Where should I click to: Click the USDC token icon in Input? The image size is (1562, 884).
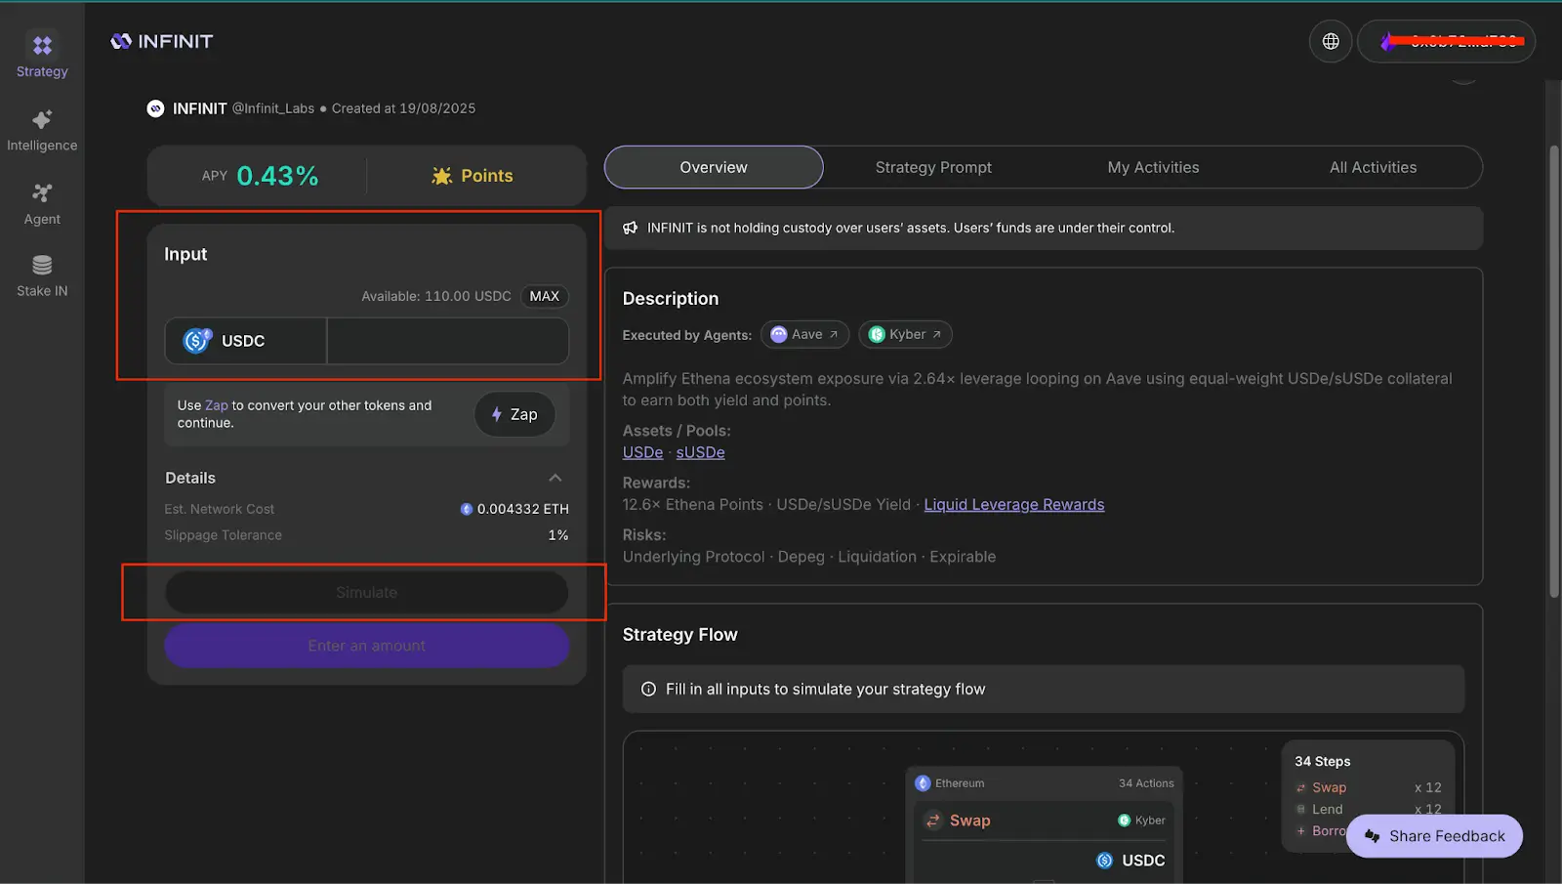coord(197,340)
